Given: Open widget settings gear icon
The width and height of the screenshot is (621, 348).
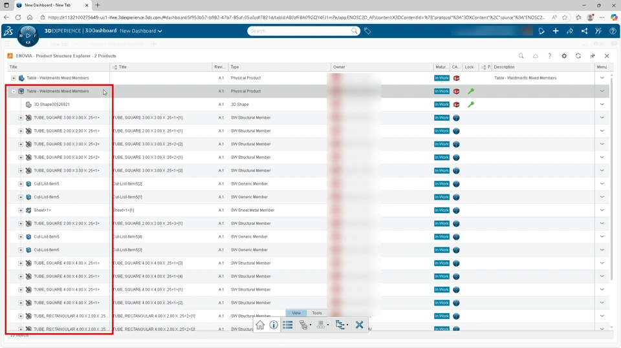Looking at the screenshot, I should [564, 56].
